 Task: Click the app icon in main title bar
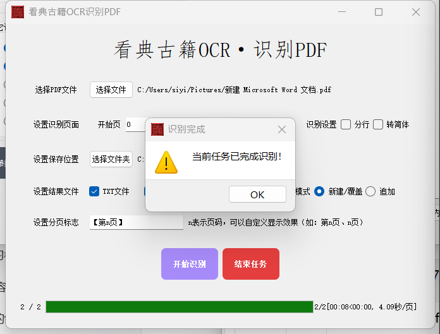point(18,12)
